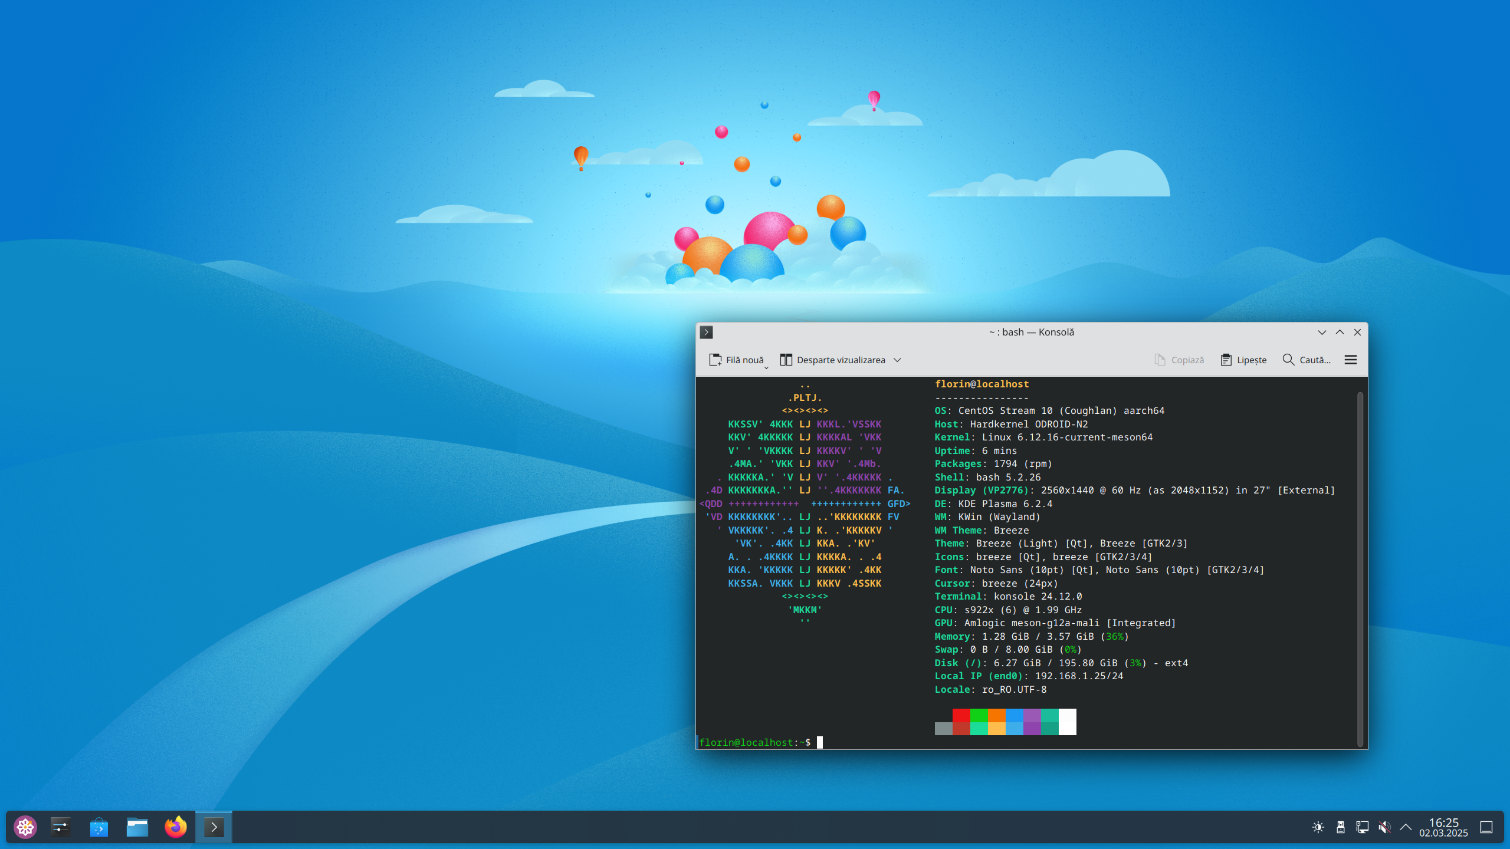Click the text 'KWin (Wayland)'

click(x=999, y=516)
